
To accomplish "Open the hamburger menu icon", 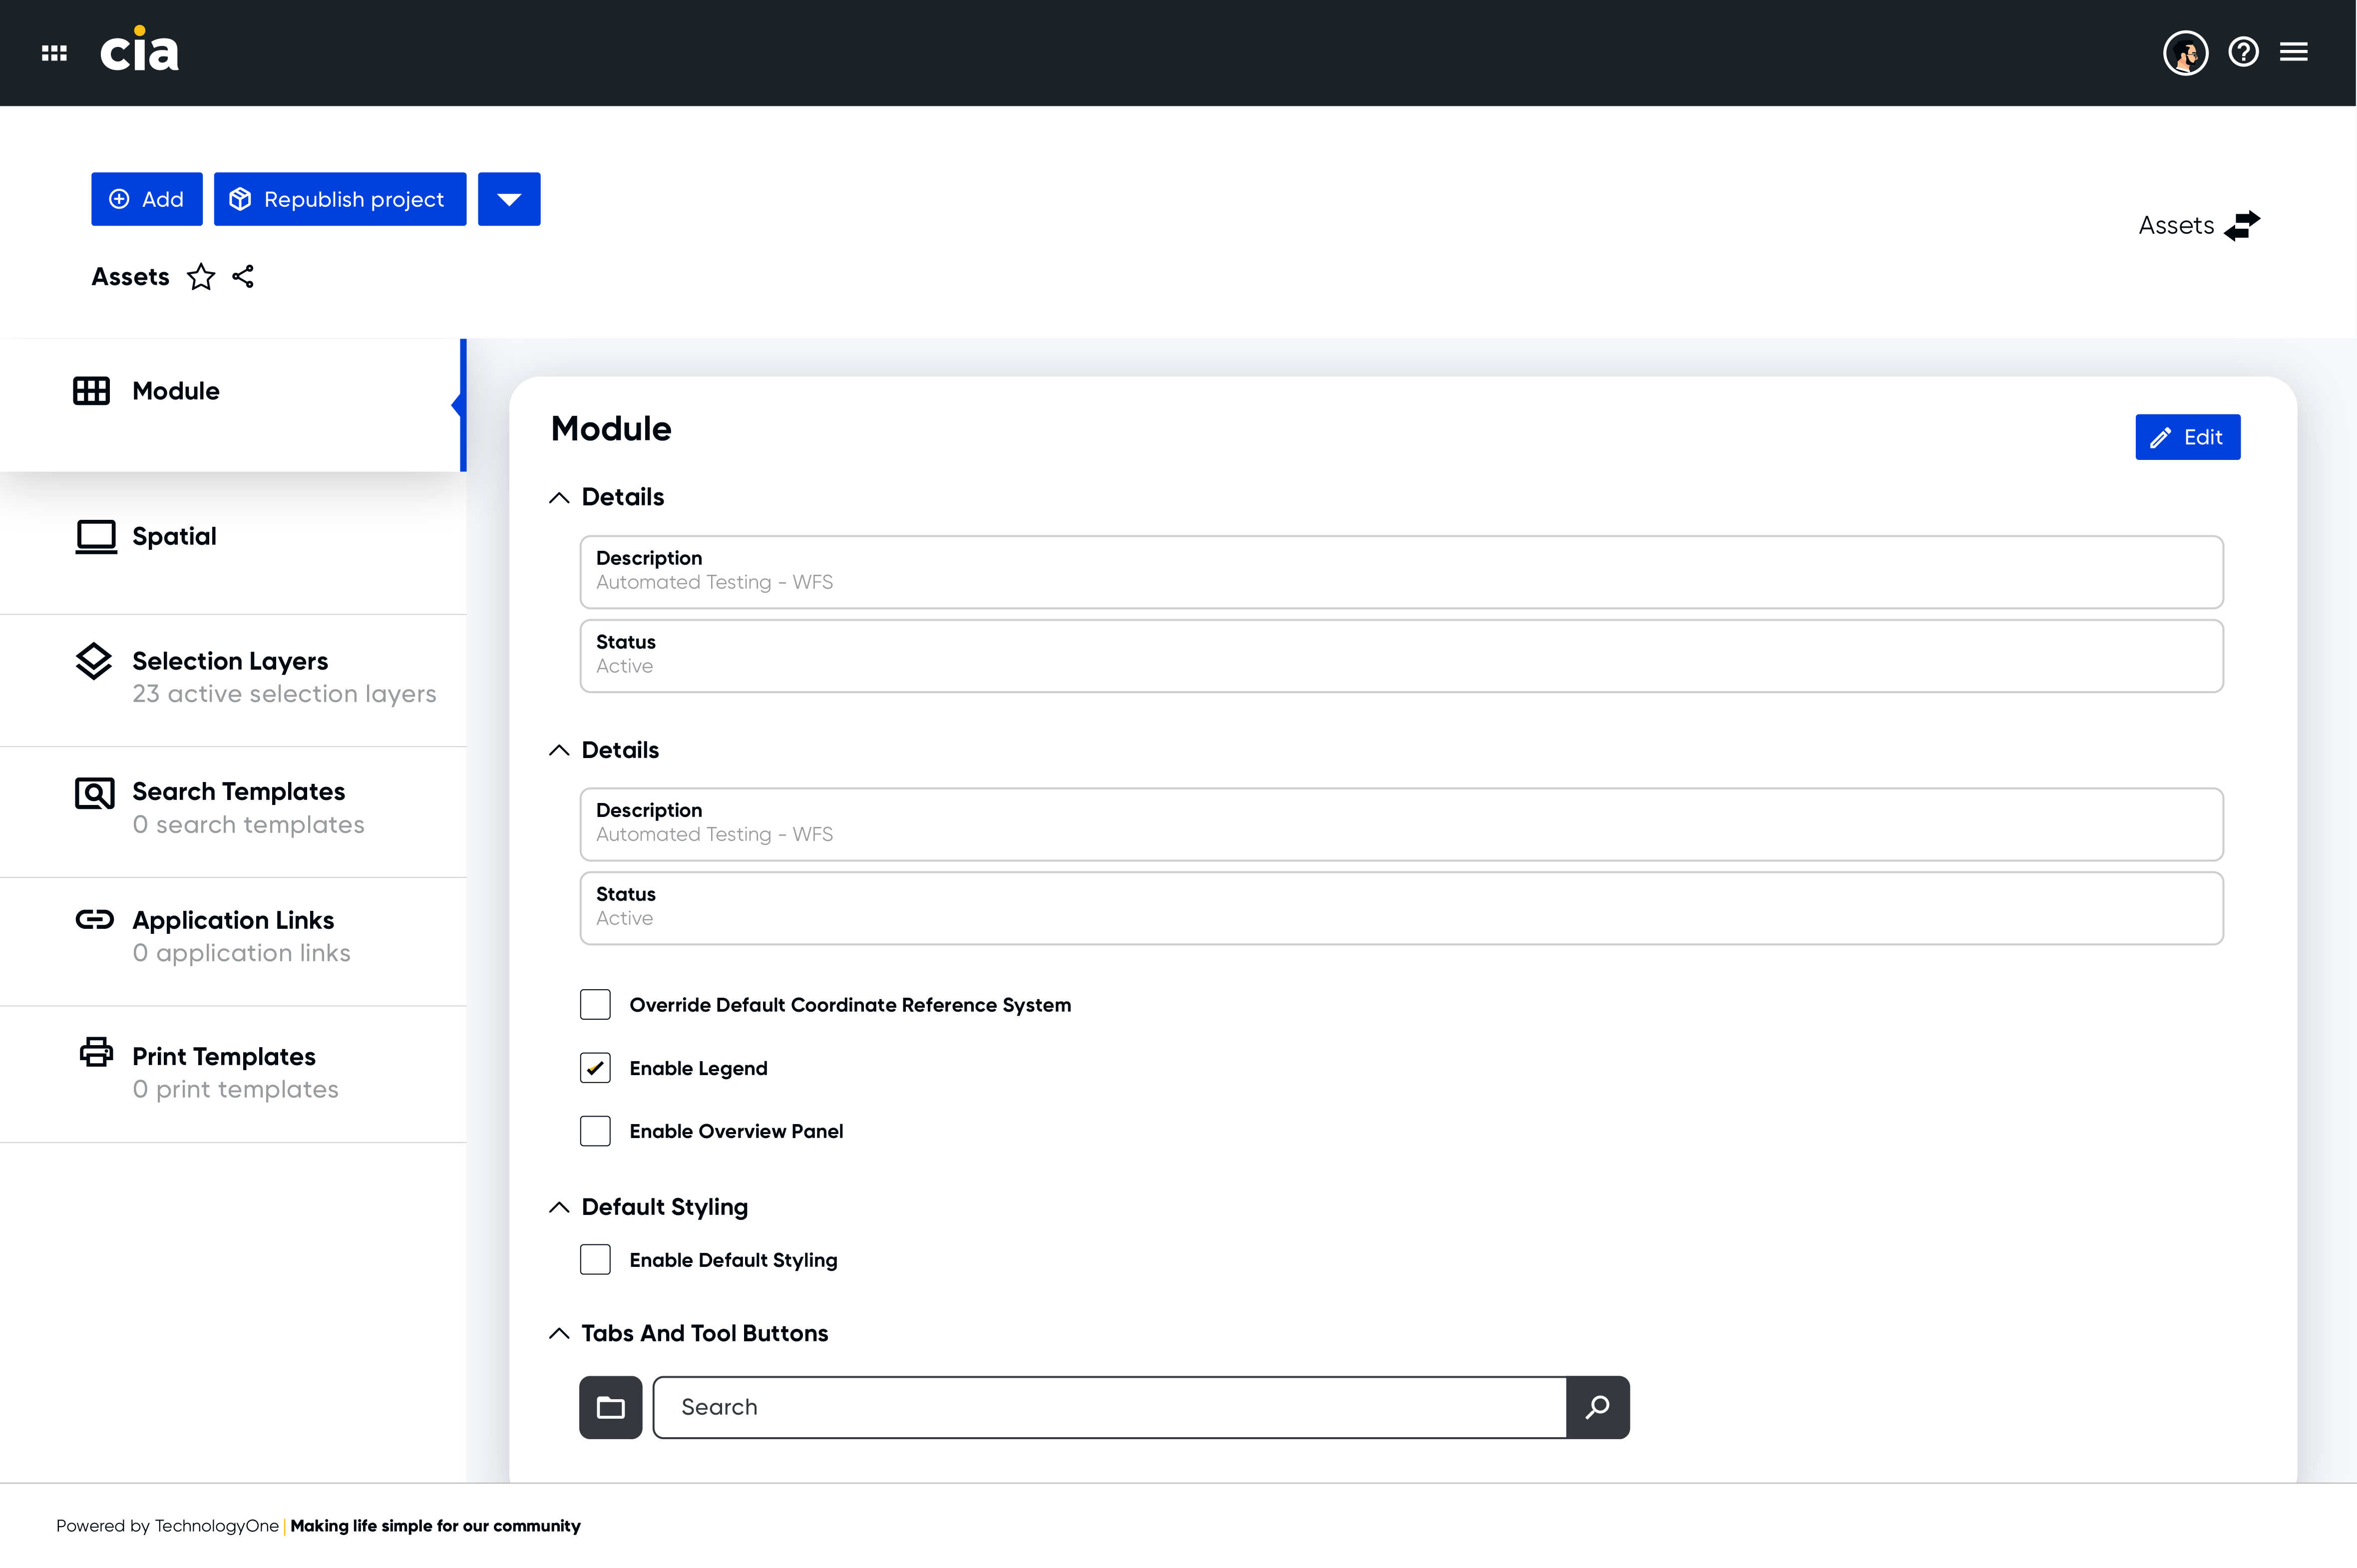I will 2294,52.
